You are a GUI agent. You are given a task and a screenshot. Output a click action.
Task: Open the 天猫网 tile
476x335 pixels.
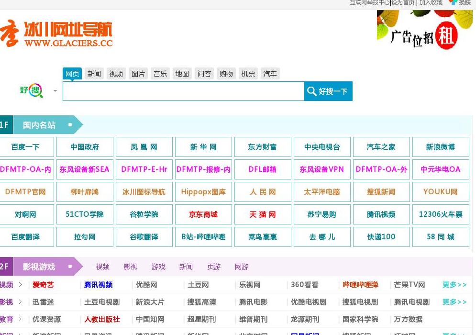click(x=263, y=214)
